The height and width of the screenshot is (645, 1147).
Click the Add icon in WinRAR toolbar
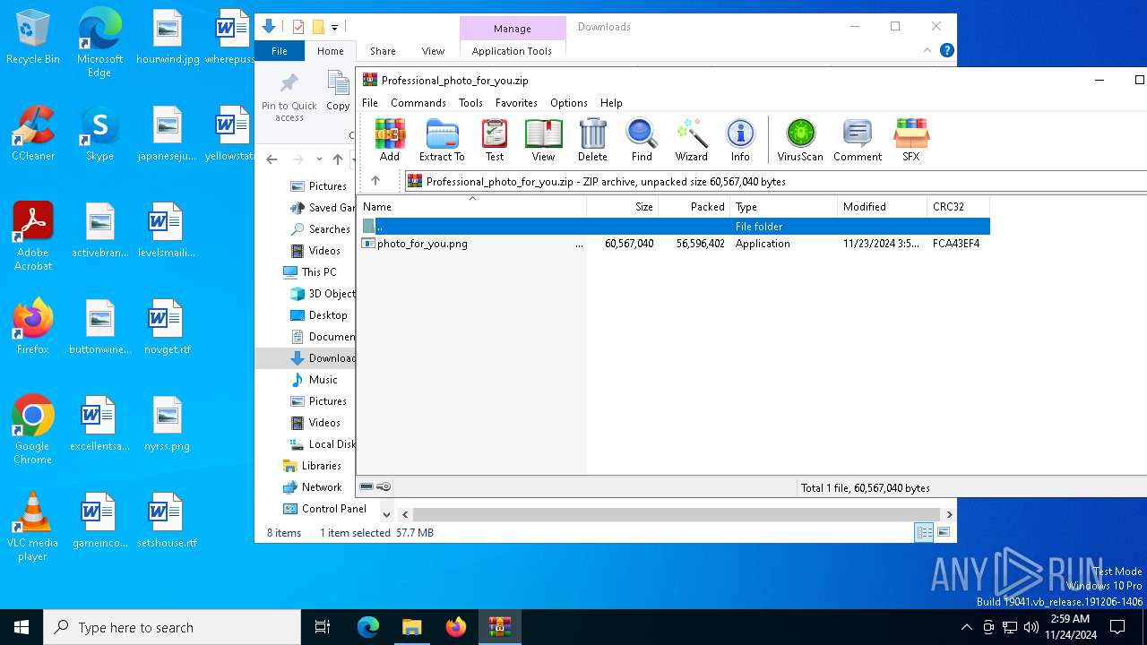click(390, 141)
